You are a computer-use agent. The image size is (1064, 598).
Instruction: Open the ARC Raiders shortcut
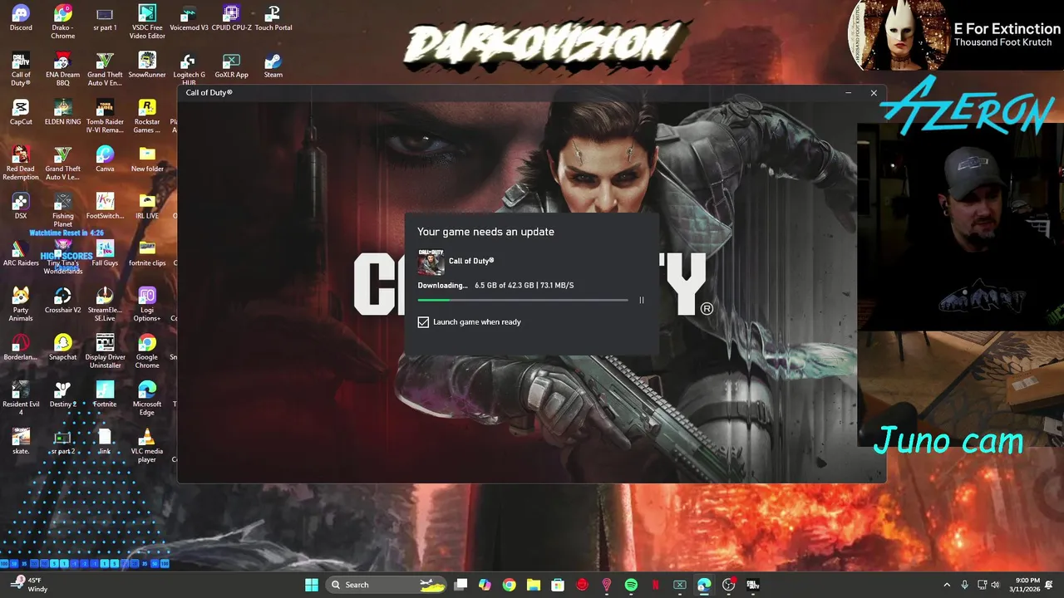point(21,253)
